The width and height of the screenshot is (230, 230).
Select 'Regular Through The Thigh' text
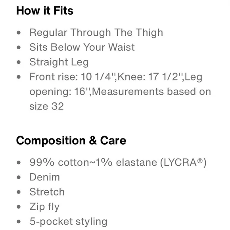click(x=96, y=33)
